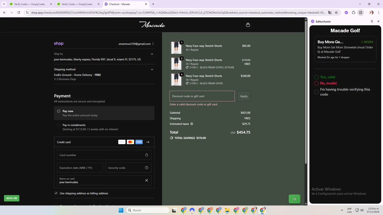Viewport: 383px width, 215px height.
Task: Click the Shop pay logo
Action: click(x=59, y=44)
